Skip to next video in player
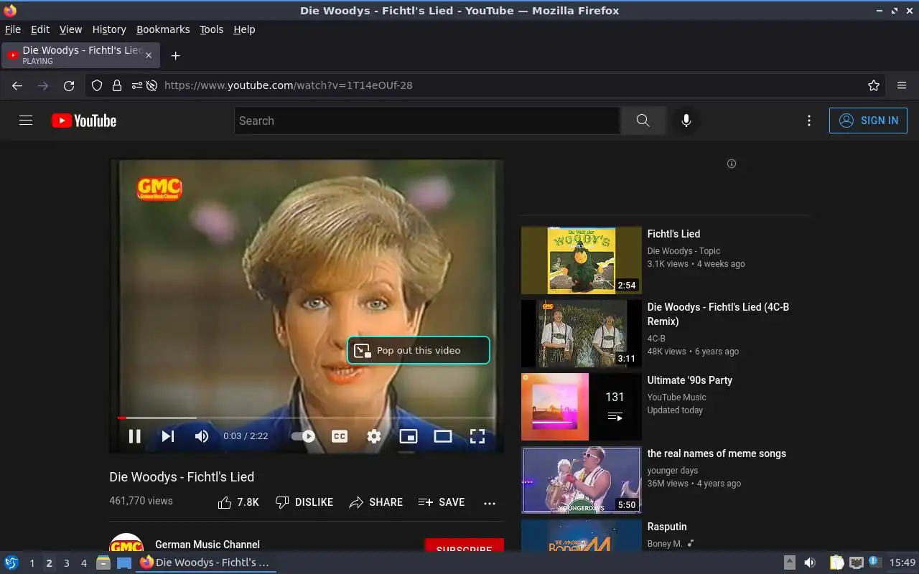Screen dimensions: 919x574 168,436
